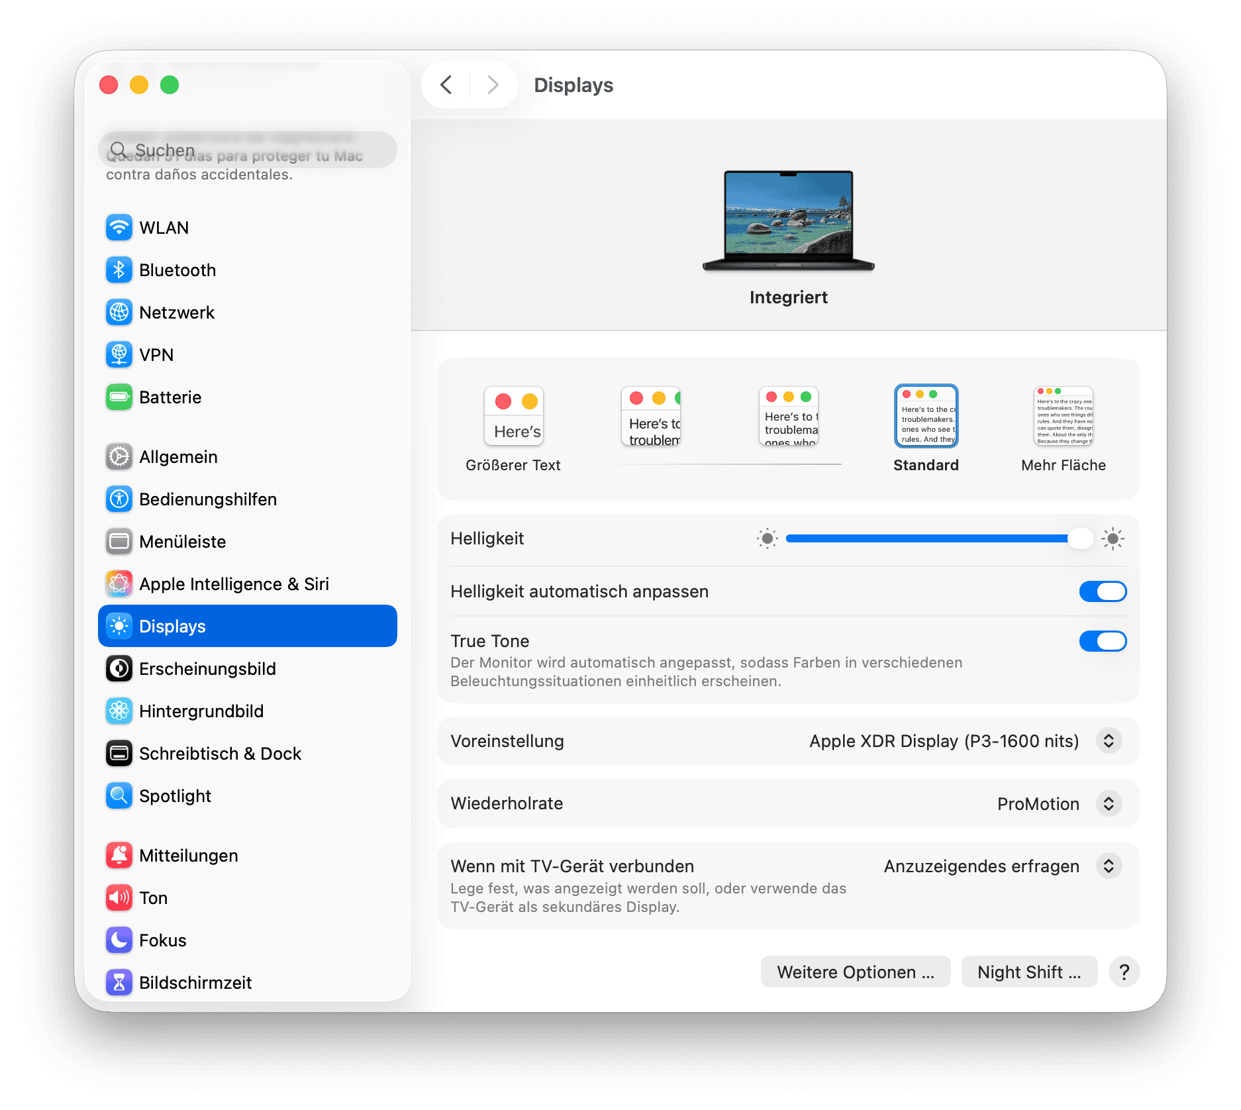
Task: Select the Apple Intelligence & Siri icon
Action: (119, 584)
